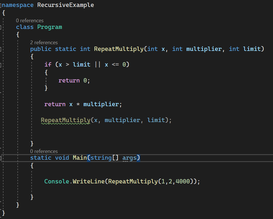Collapse the if statement outlining marker
The image size is (273, 219).
(1, 65)
